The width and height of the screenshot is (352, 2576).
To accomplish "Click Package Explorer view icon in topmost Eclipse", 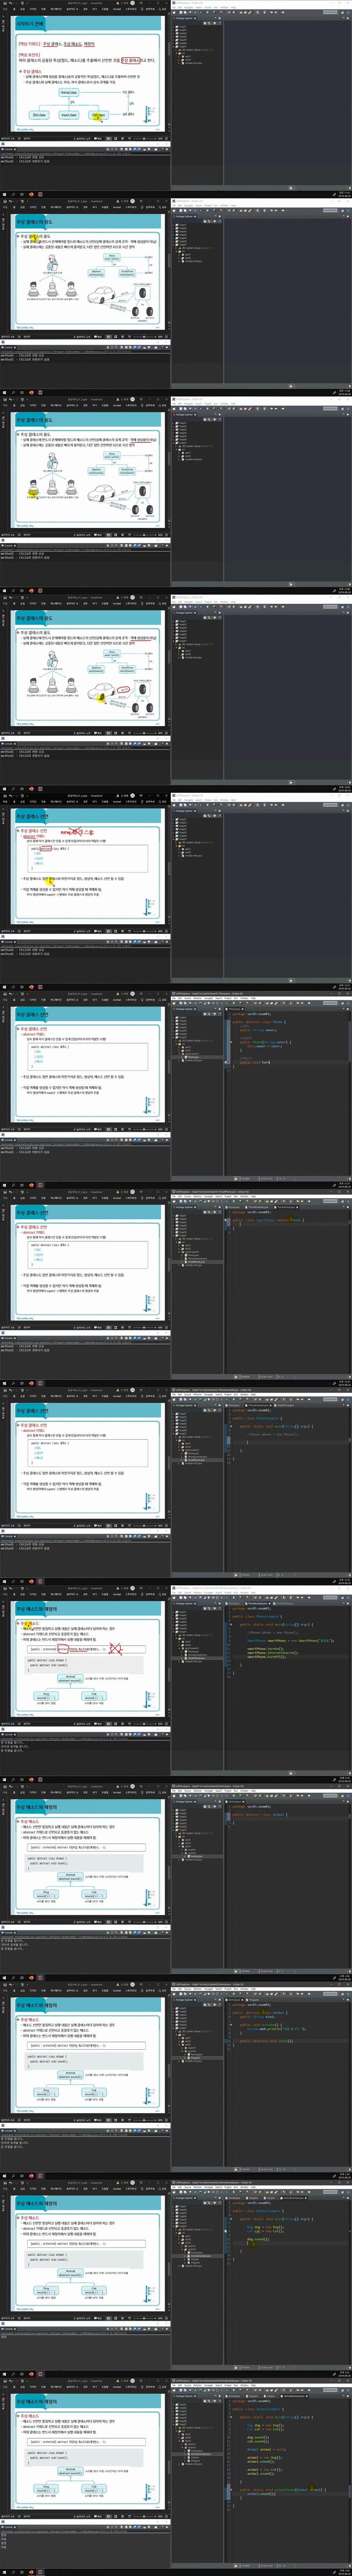I will (x=175, y=18).
